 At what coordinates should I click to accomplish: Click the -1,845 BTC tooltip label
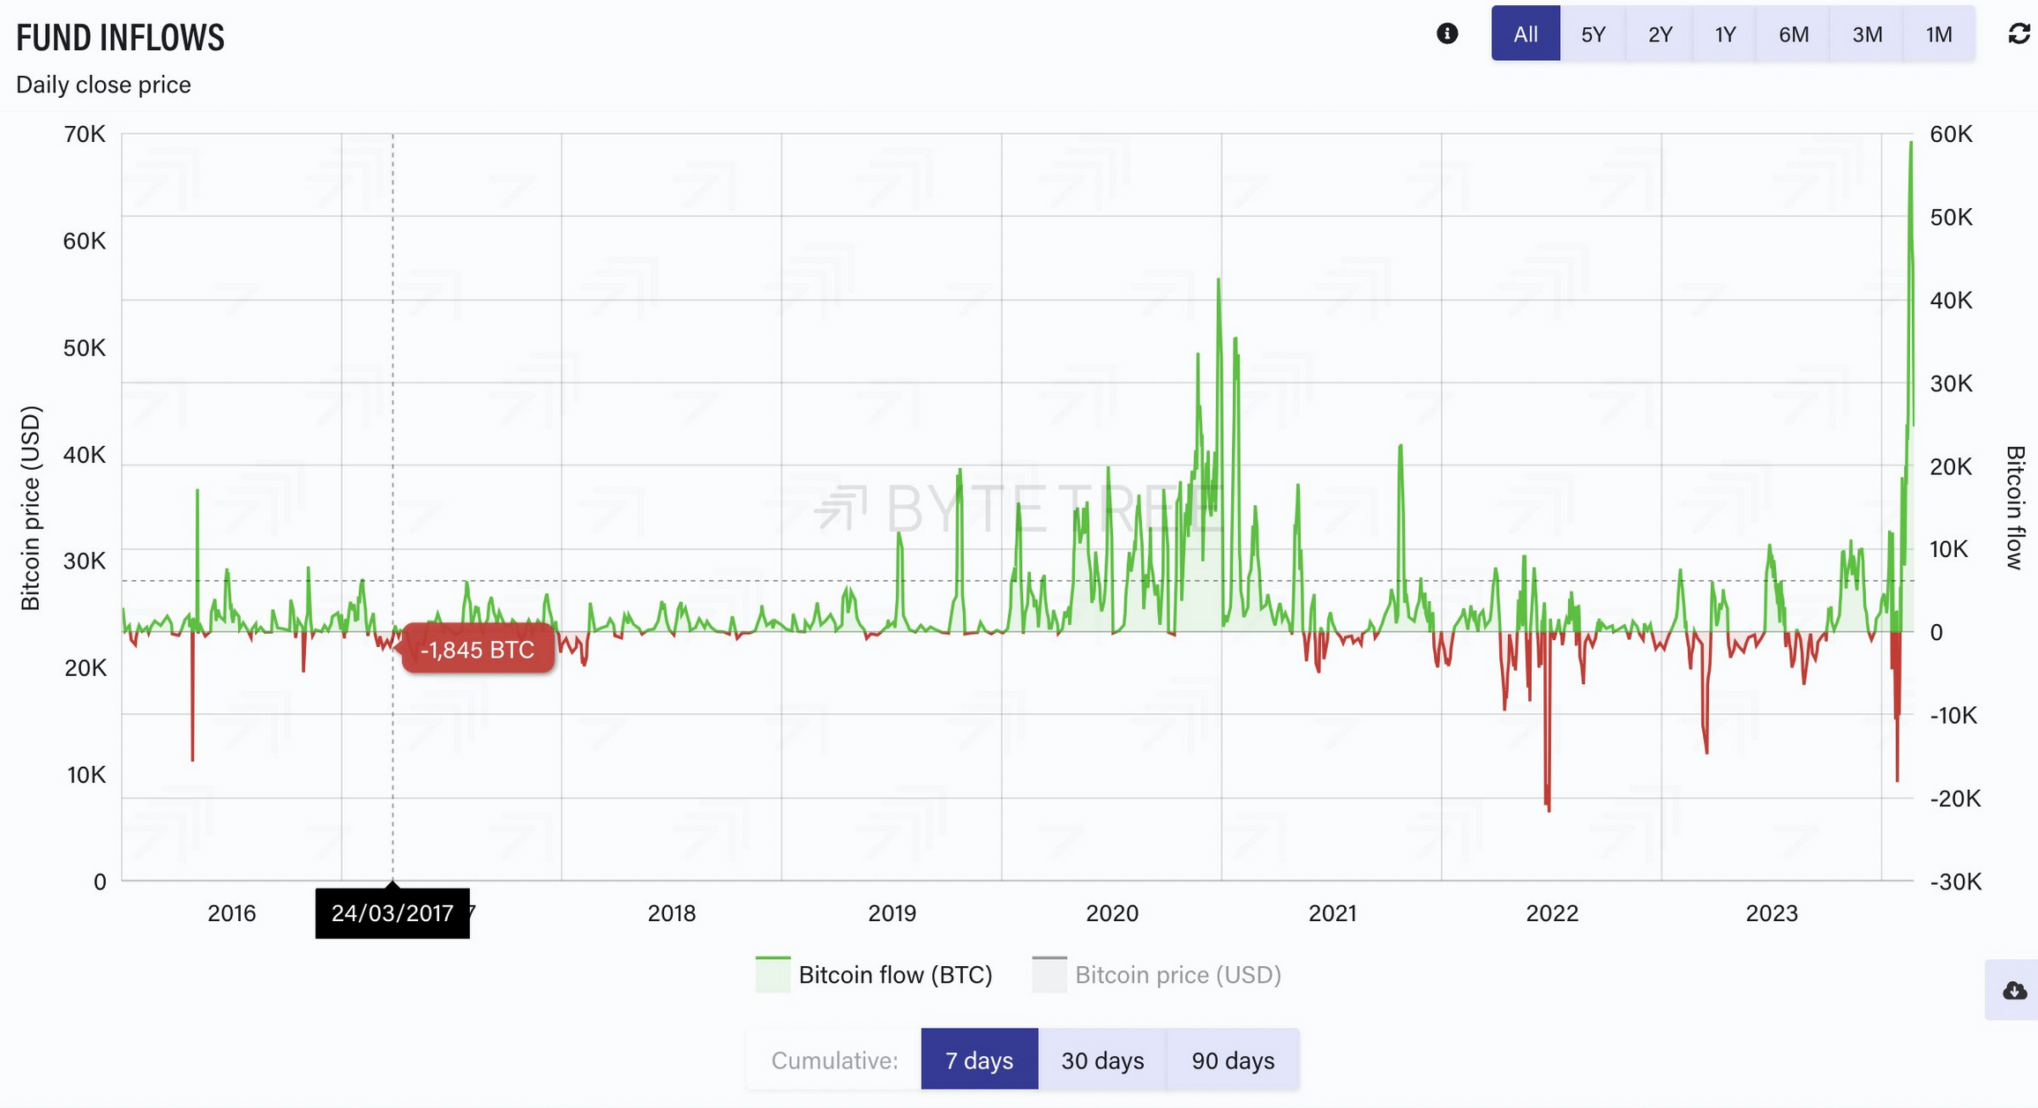[x=477, y=650]
